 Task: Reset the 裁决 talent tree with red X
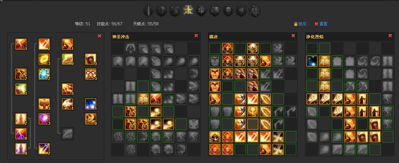tap(293, 36)
